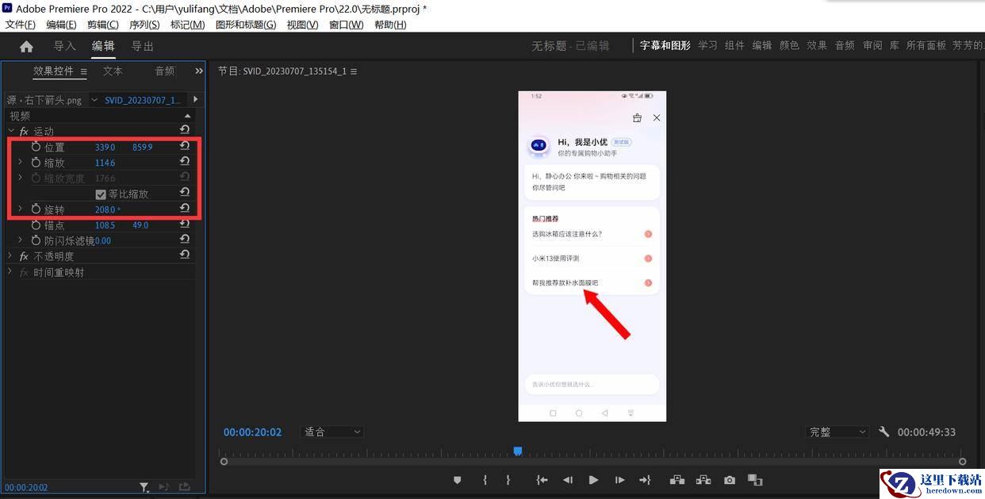Switch to the 导入 page
The image size is (985, 499).
[x=65, y=46]
